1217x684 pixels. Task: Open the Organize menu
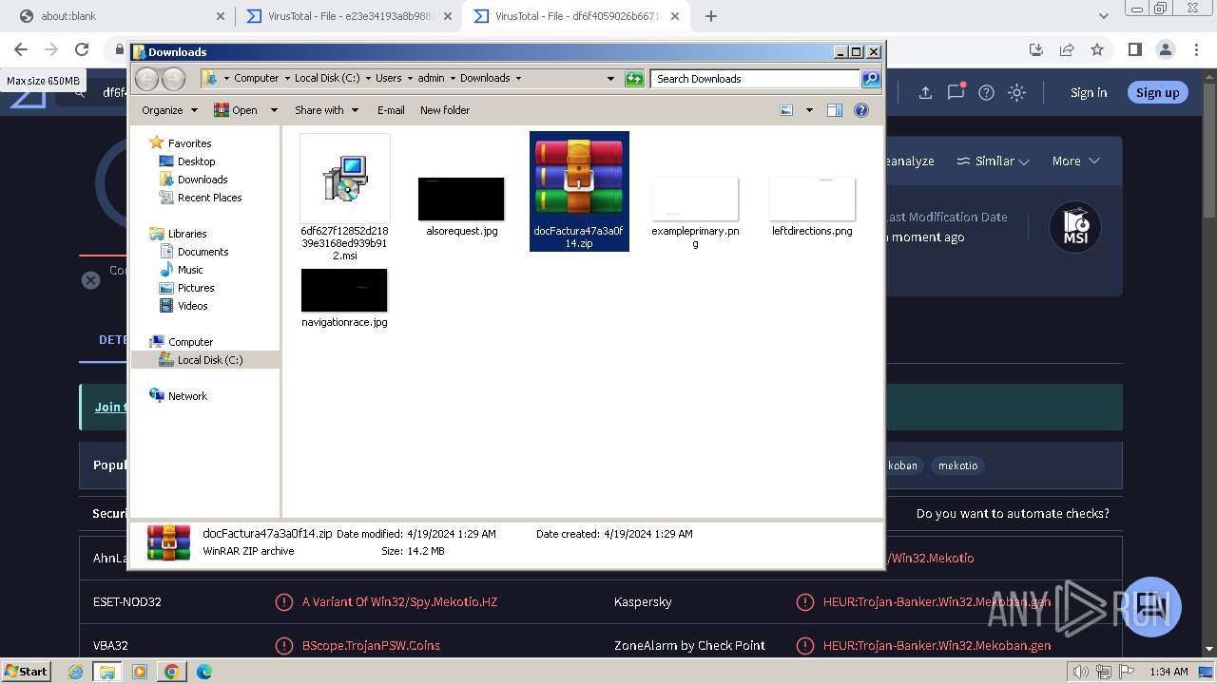coord(169,110)
